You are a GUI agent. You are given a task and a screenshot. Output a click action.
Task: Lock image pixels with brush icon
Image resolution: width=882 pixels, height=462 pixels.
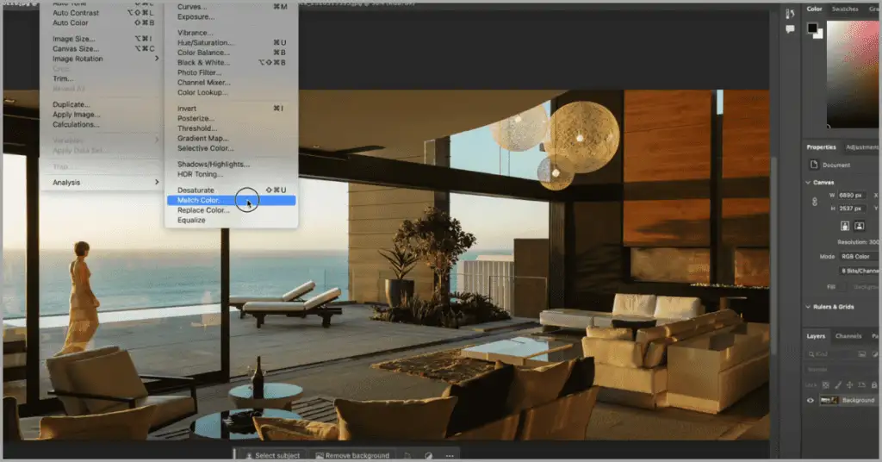point(838,385)
